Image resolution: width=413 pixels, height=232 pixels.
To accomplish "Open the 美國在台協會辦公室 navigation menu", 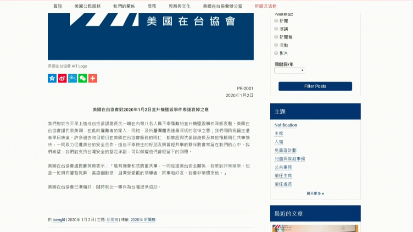I will pyautogui.click(x=223, y=6).
